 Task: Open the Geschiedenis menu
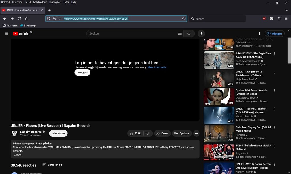coord(40,2)
